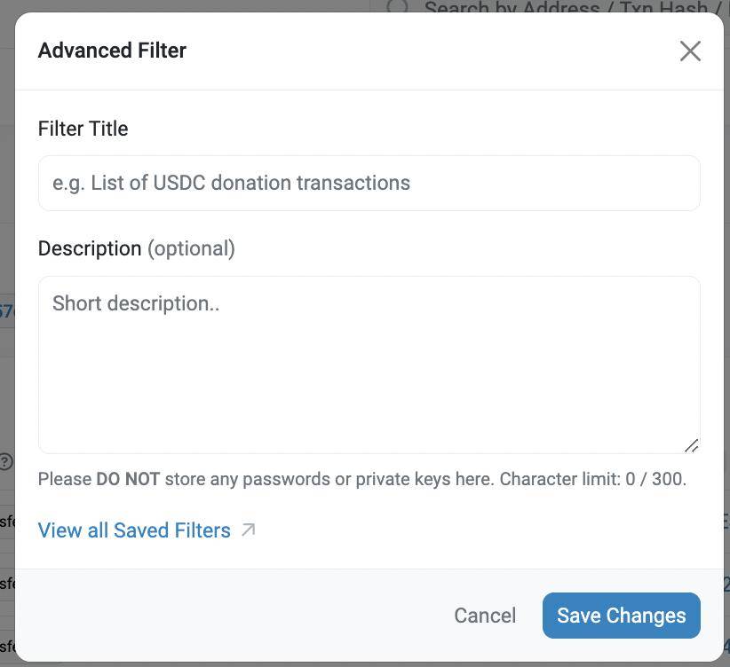Viewport: 730px width, 667px height.
Task: Click the Save Changes button
Action: pos(621,616)
